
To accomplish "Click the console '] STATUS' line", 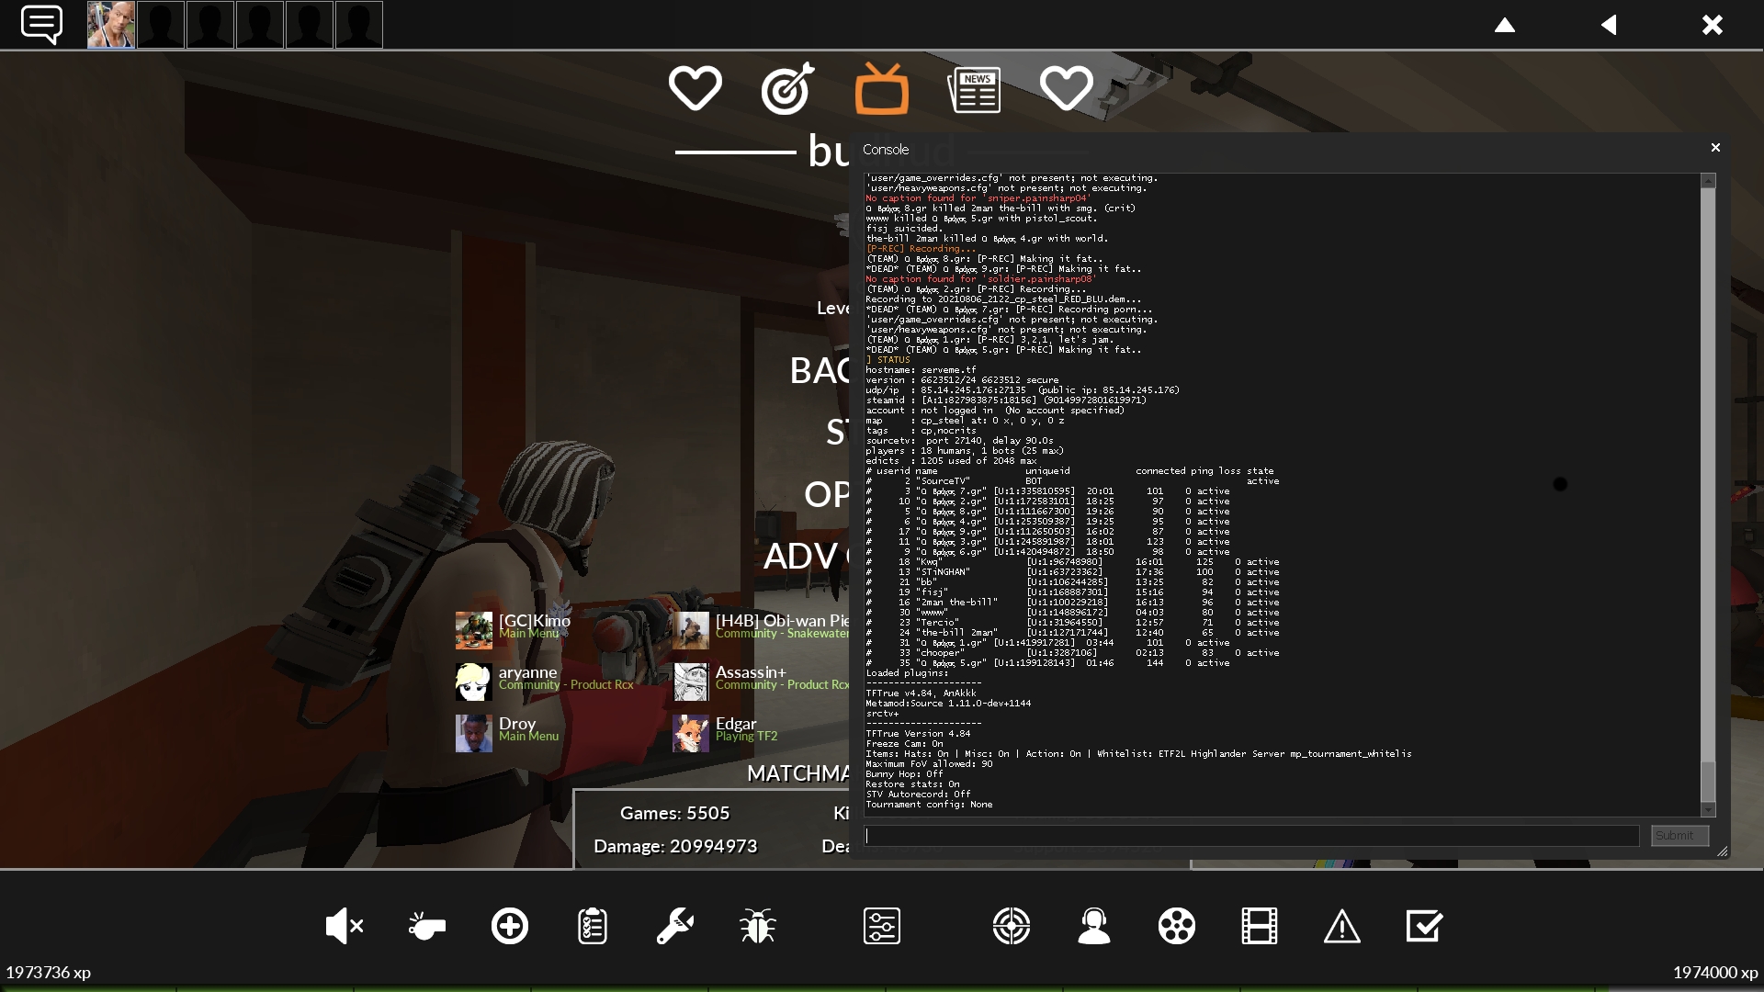I will point(888,360).
